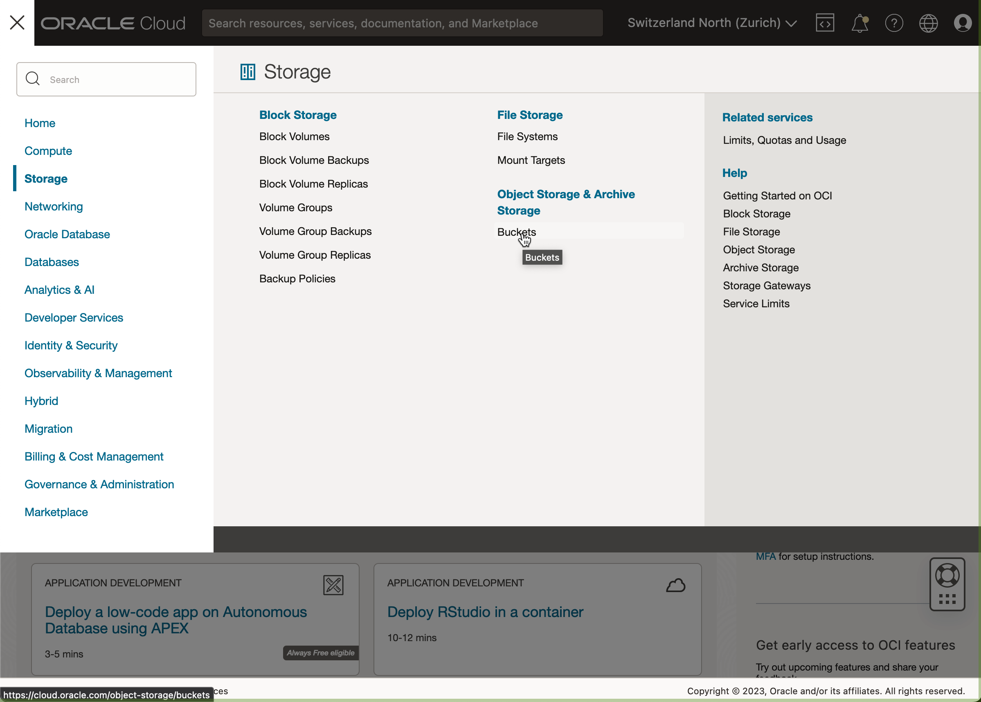Screen dimensions: 981x702
Task: Open Compute in the left menu
Action: tap(48, 151)
